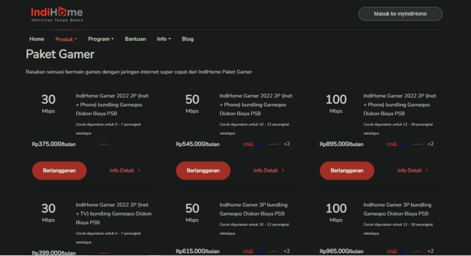Click Berlangganan for the Rp375.000 package
Image resolution: width=471 pixels, height=256 pixels.
(x=59, y=171)
